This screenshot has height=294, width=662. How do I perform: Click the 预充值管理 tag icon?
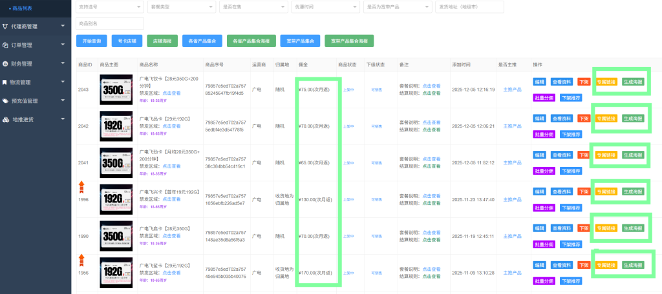pyautogui.click(x=6, y=101)
